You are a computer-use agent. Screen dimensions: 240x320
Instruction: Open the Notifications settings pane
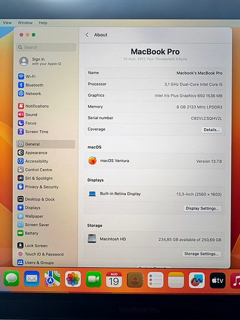coord(33,106)
